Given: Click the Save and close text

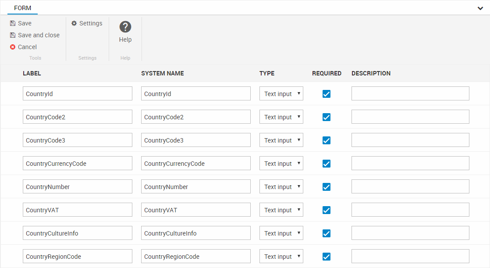Looking at the screenshot, I should click(39, 36).
